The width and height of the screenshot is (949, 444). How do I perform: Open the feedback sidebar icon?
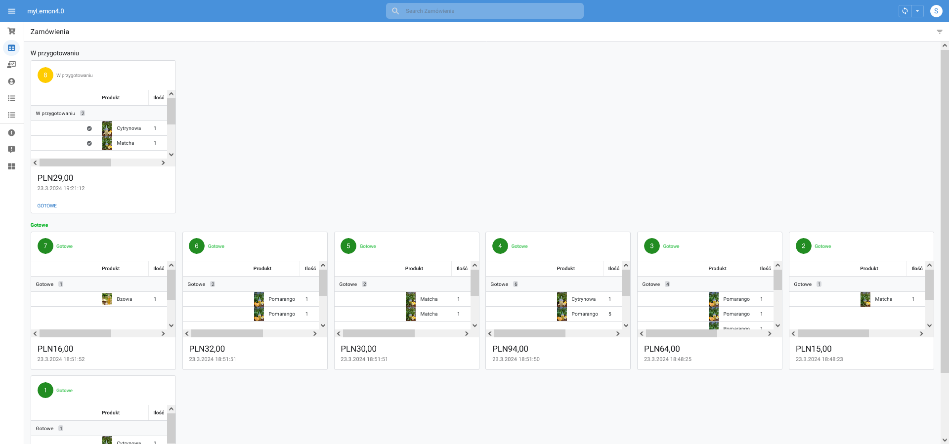click(11, 150)
